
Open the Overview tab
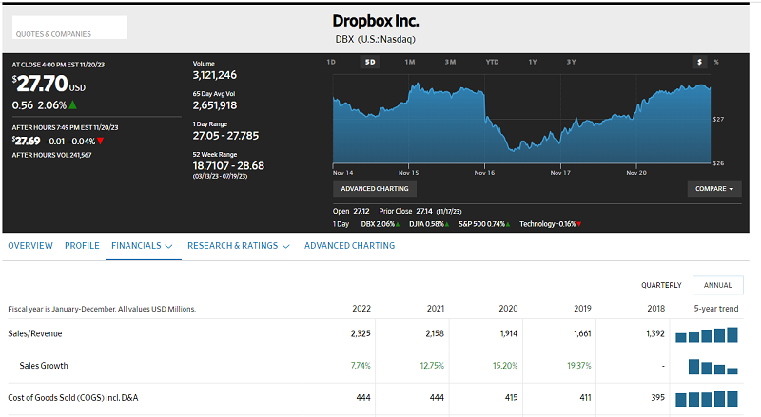pos(30,246)
